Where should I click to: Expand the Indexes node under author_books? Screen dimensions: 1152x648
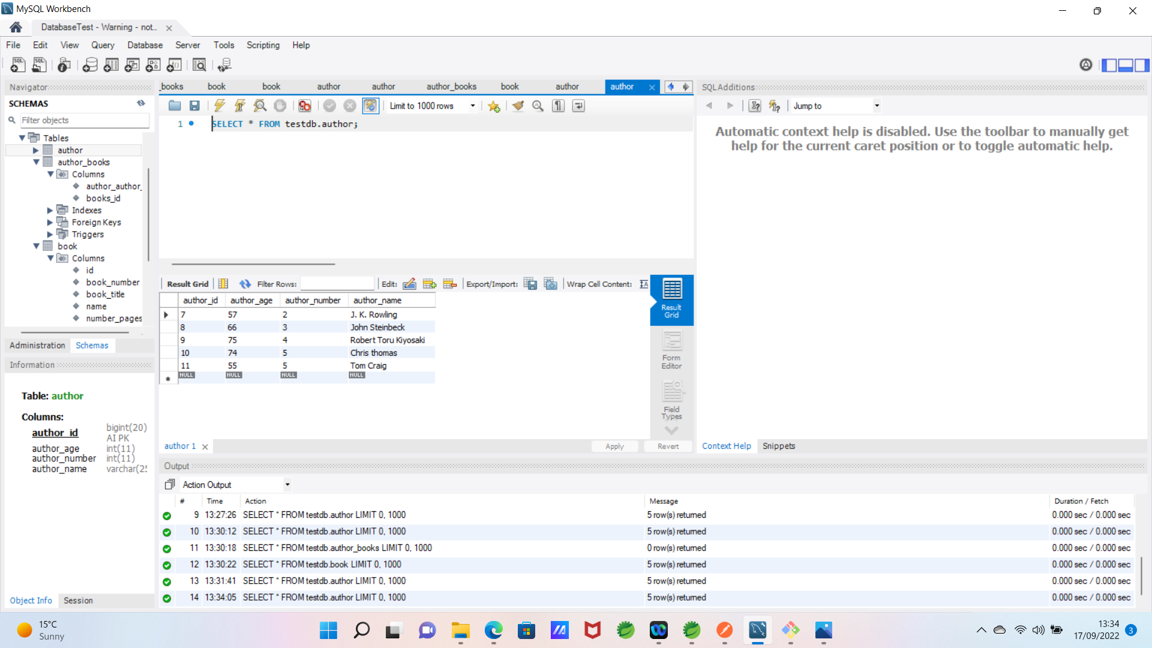click(x=50, y=211)
